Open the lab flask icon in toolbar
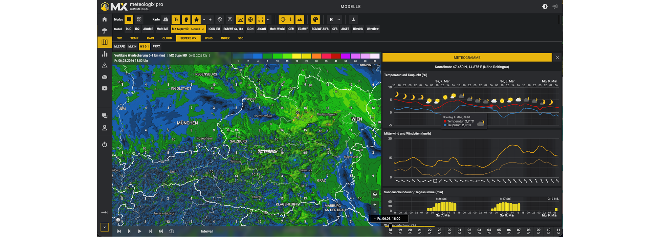This screenshot has width=660, height=237. point(353,20)
